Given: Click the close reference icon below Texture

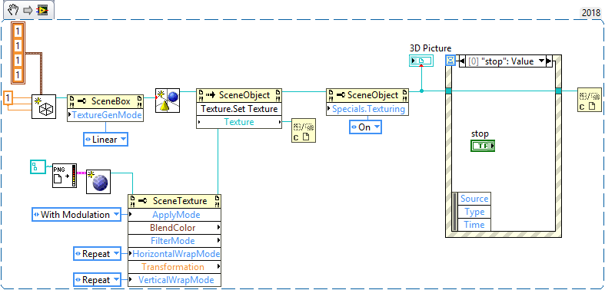Looking at the screenshot, I should coord(304,130).
